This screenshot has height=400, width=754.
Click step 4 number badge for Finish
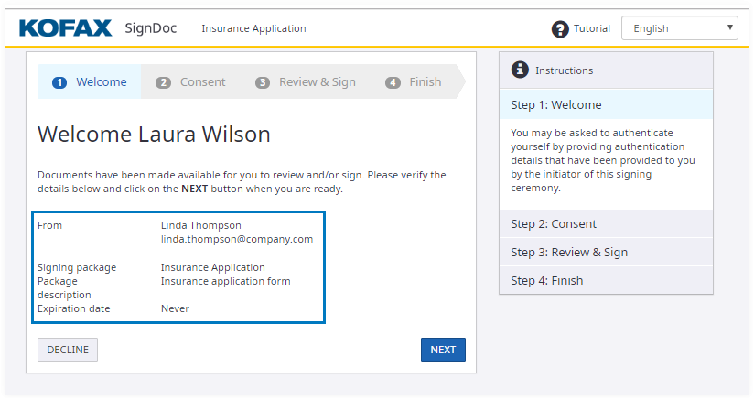click(393, 82)
